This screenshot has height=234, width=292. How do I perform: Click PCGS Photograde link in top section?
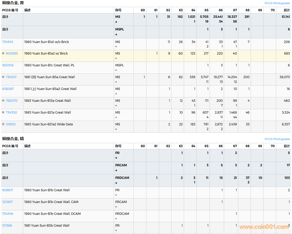[x=277, y=3]
